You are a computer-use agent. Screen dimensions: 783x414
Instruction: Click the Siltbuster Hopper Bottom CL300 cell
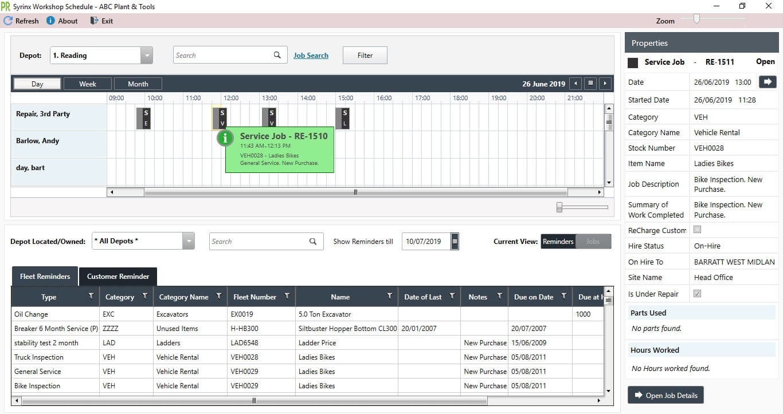(347, 328)
